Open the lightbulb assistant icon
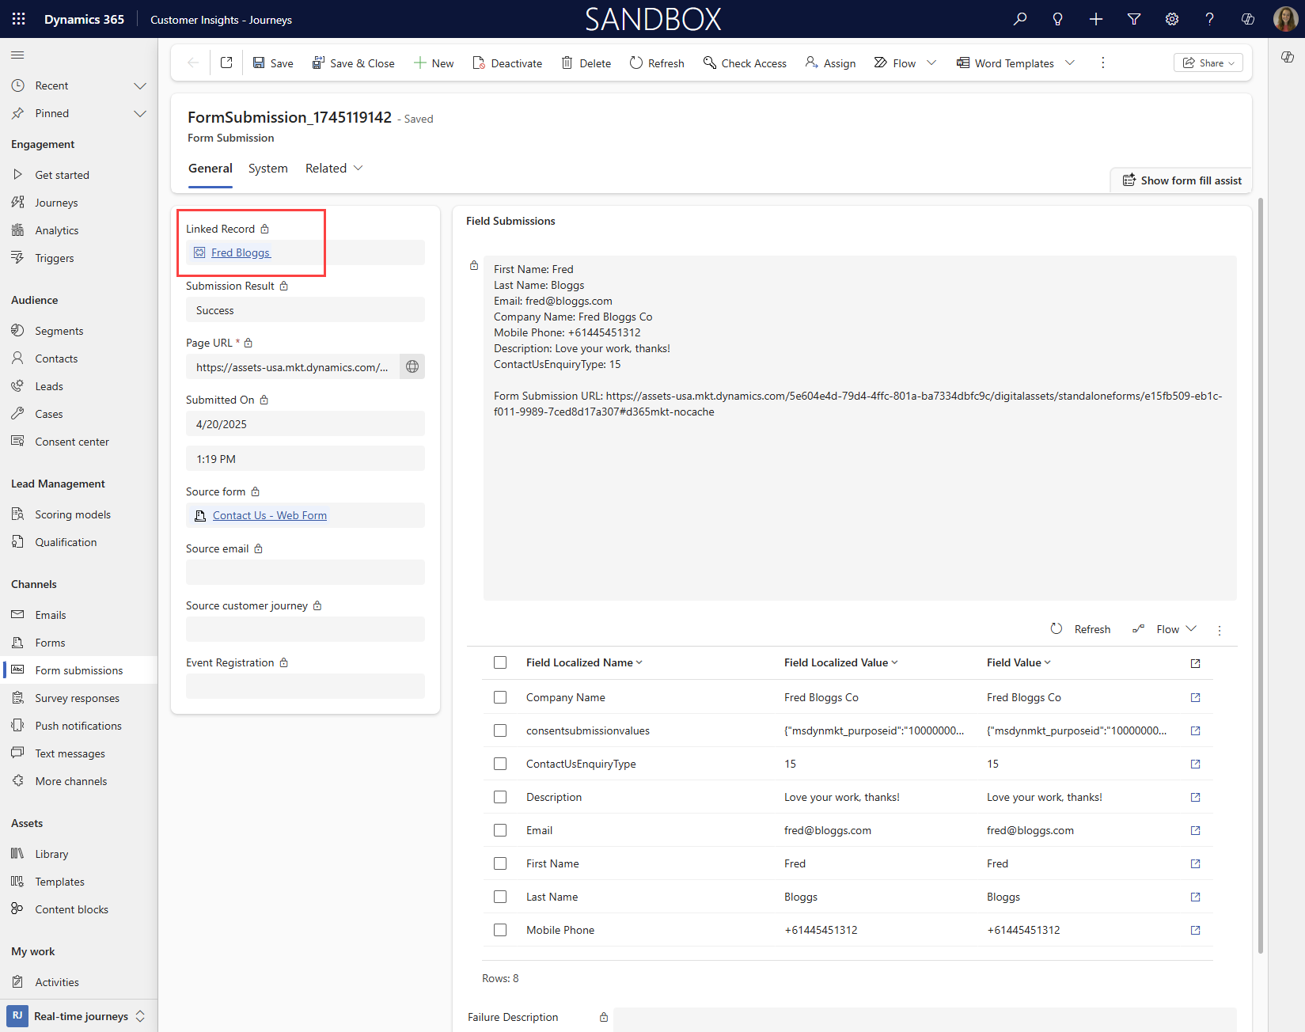 [1058, 19]
